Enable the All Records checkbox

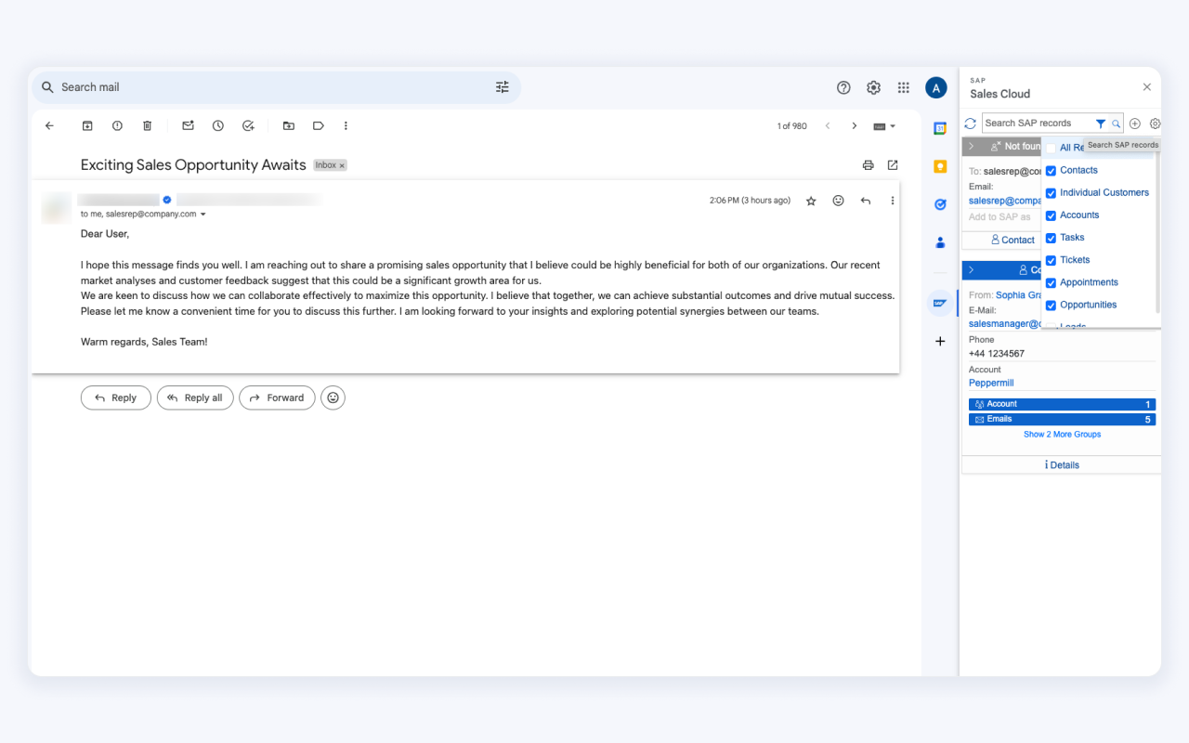pyautogui.click(x=1051, y=148)
